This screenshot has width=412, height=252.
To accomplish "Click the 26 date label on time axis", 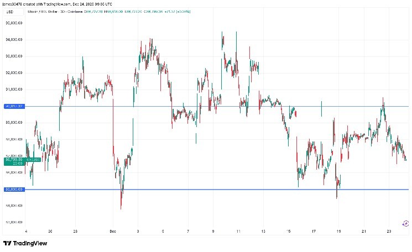I will tap(50, 231).
